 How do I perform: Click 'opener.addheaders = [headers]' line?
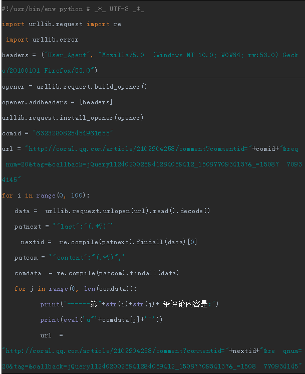pyautogui.click(x=57, y=102)
